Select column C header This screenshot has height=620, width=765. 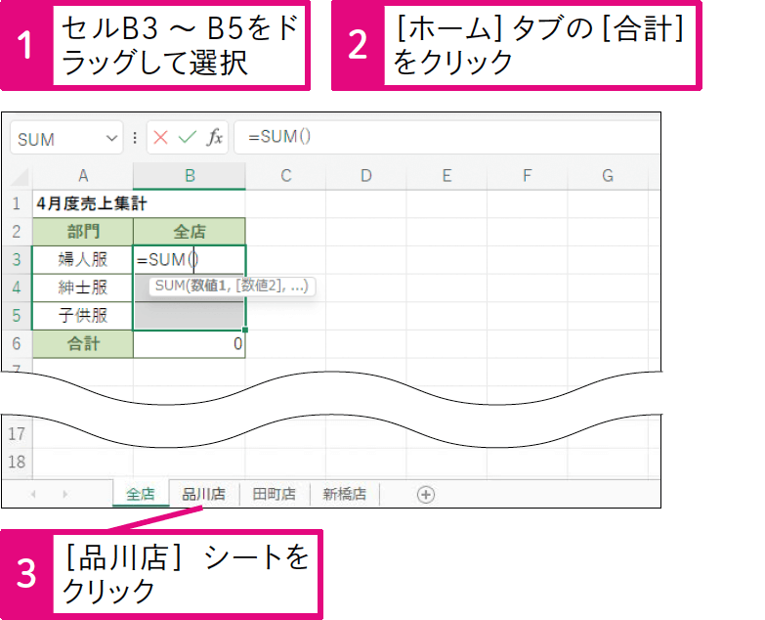point(286,176)
